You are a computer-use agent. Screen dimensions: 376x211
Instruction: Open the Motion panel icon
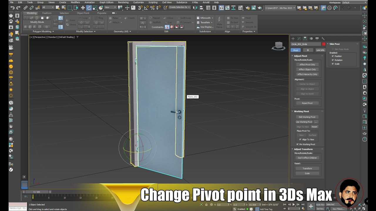[x=311, y=38]
